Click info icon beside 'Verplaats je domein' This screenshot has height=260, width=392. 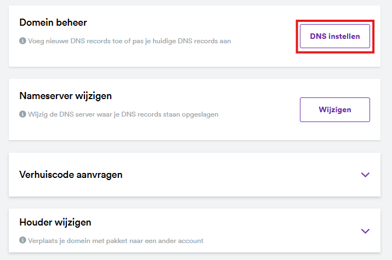click(x=22, y=240)
